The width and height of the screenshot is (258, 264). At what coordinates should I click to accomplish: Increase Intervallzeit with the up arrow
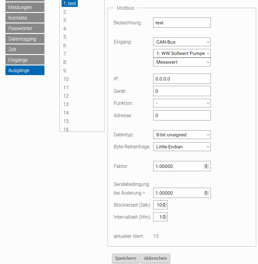click(x=164, y=216)
